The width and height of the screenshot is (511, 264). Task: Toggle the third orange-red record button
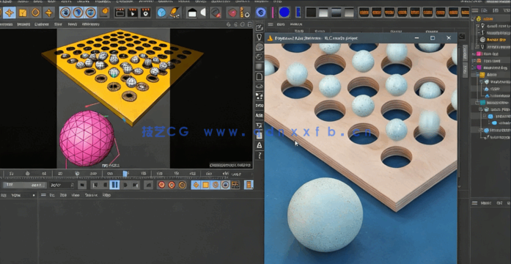pos(182,185)
